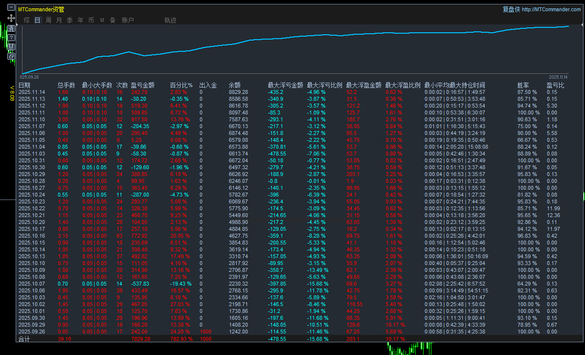The width and height of the screenshot is (585, 355).
Task: Click the 胜率 column header
Action: point(523,86)
